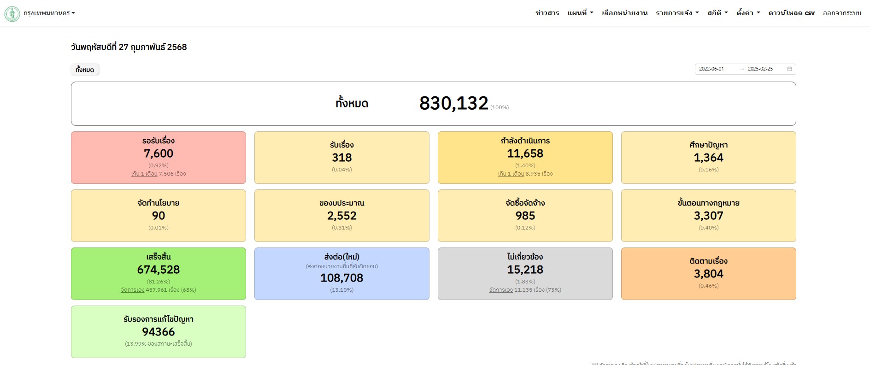The width and height of the screenshot is (870, 365).
Task: Open the calendar icon in date range
Action: coord(789,69)
